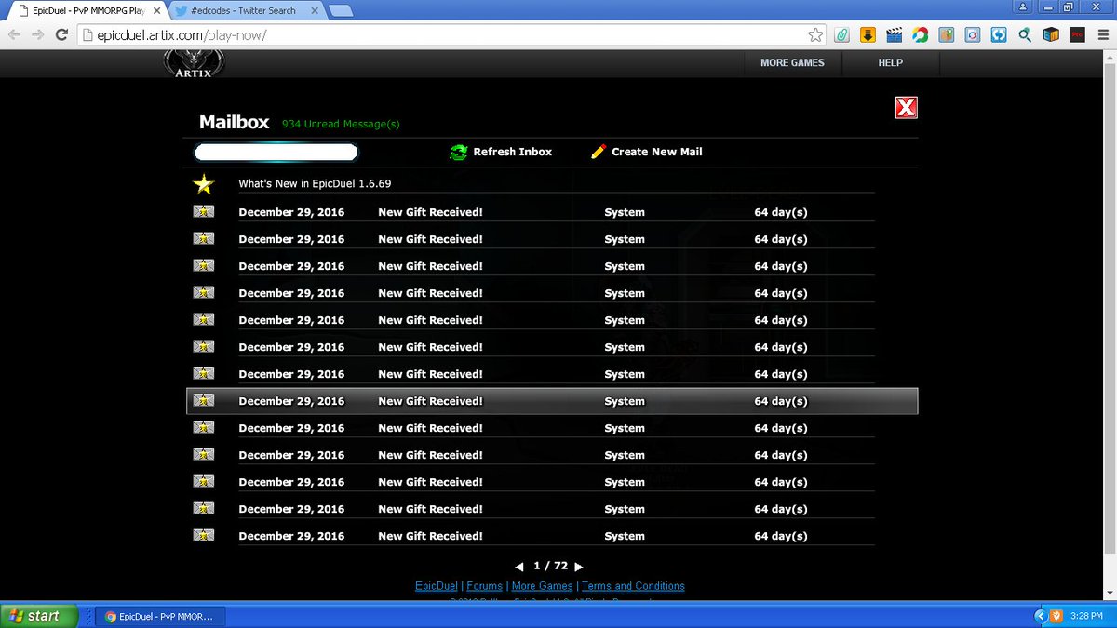
Task: Open the MORE GAMES menu
Action: (x=792, y=63)
